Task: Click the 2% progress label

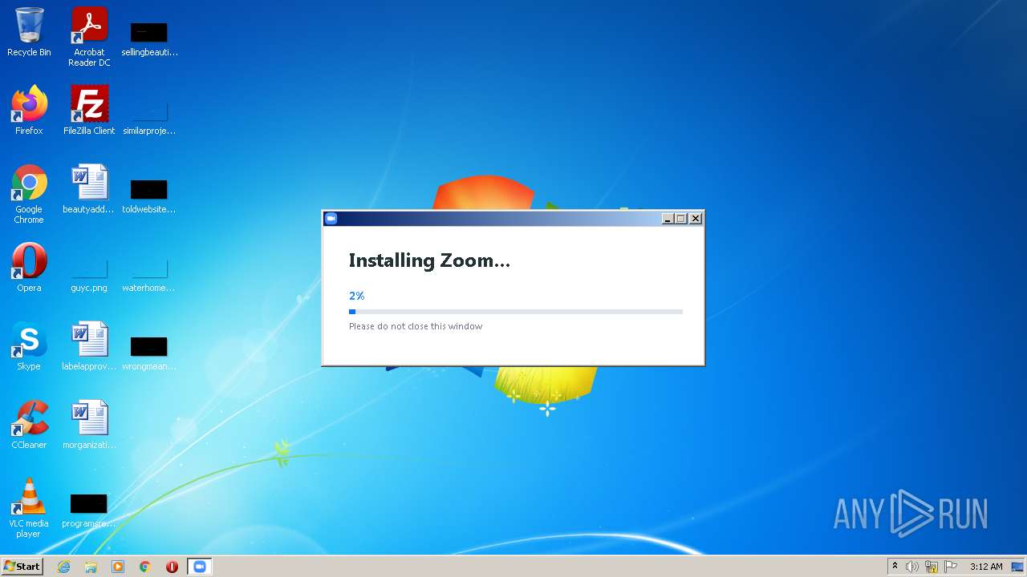Action: [356, 296]
